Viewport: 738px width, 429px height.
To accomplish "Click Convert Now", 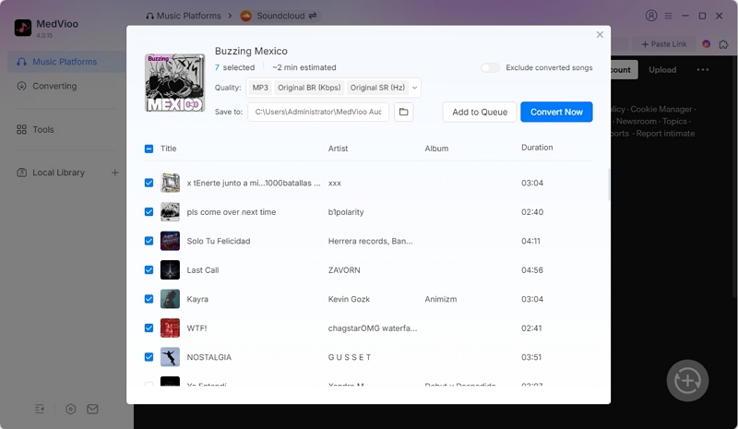I will (556, 112).
